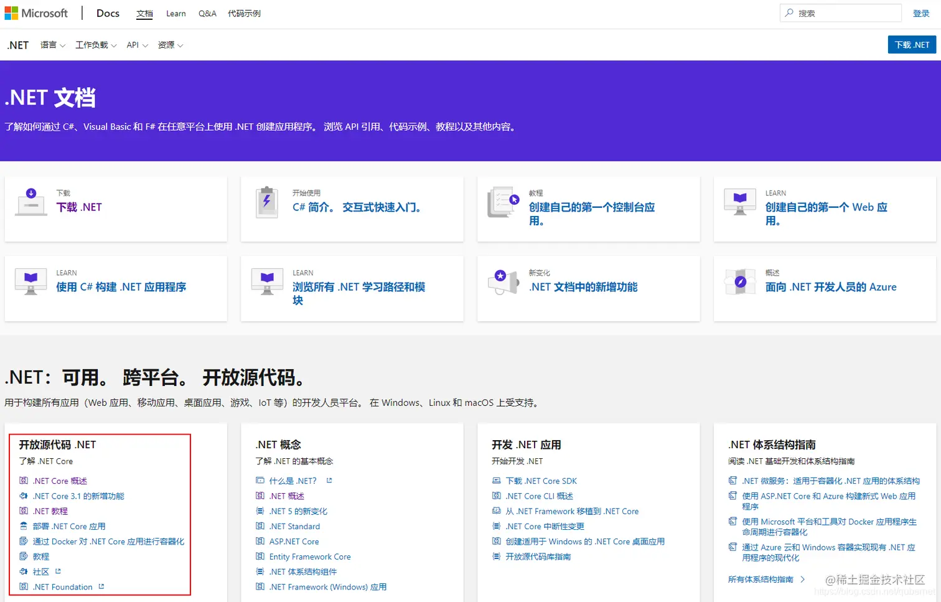Viewport: 941px width, 602px height.
Task: Click the 下载 .NET blue button
Action: pos(912,45)
